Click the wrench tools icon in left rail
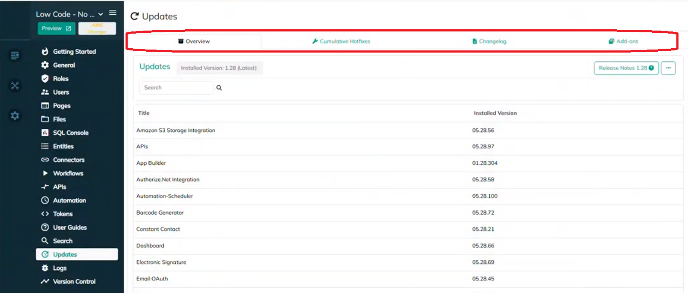 point(15,86)
